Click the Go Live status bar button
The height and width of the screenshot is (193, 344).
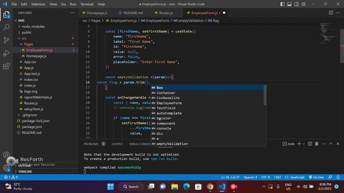pyautogui.click(x=316, y=177)
